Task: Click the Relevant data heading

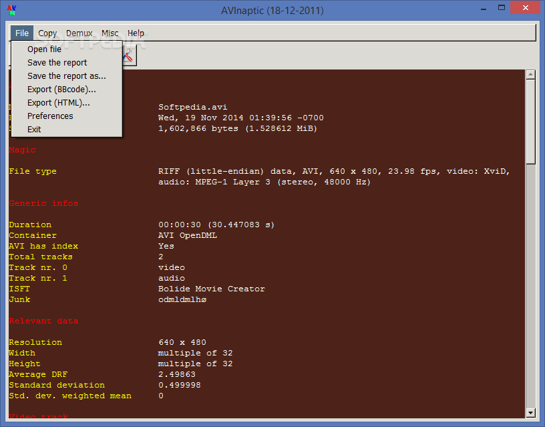Action: [x=43, y=321]
